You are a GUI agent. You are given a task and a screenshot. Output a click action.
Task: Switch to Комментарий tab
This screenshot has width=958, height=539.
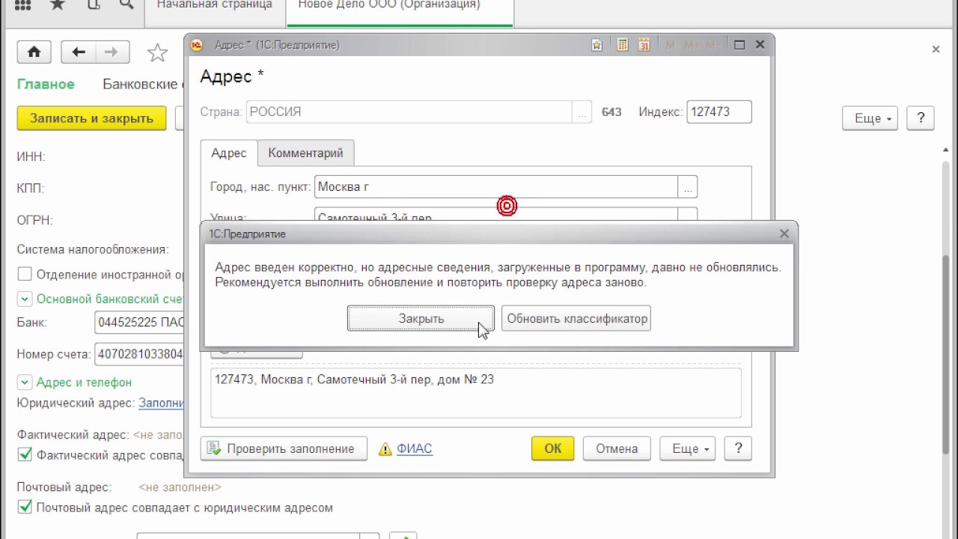pyautogui.click(x=305, y=153)
